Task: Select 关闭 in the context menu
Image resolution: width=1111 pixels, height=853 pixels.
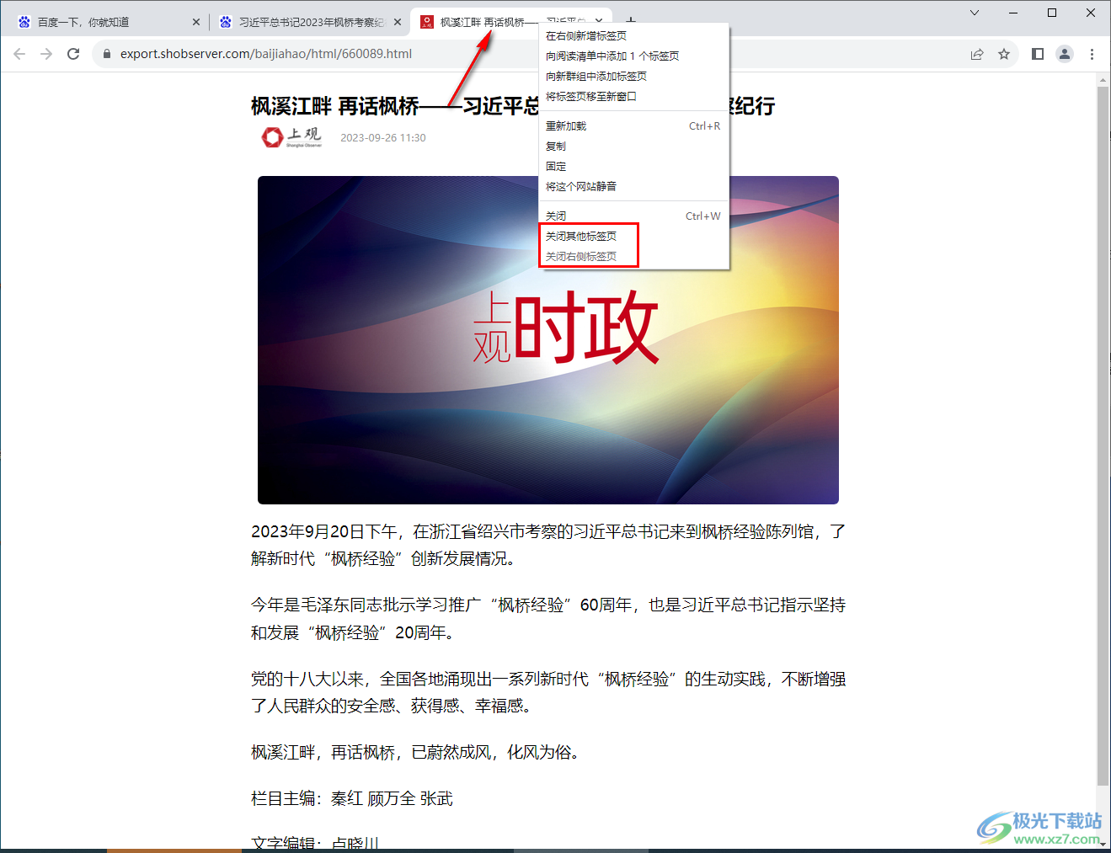Action: coord(633,216)
